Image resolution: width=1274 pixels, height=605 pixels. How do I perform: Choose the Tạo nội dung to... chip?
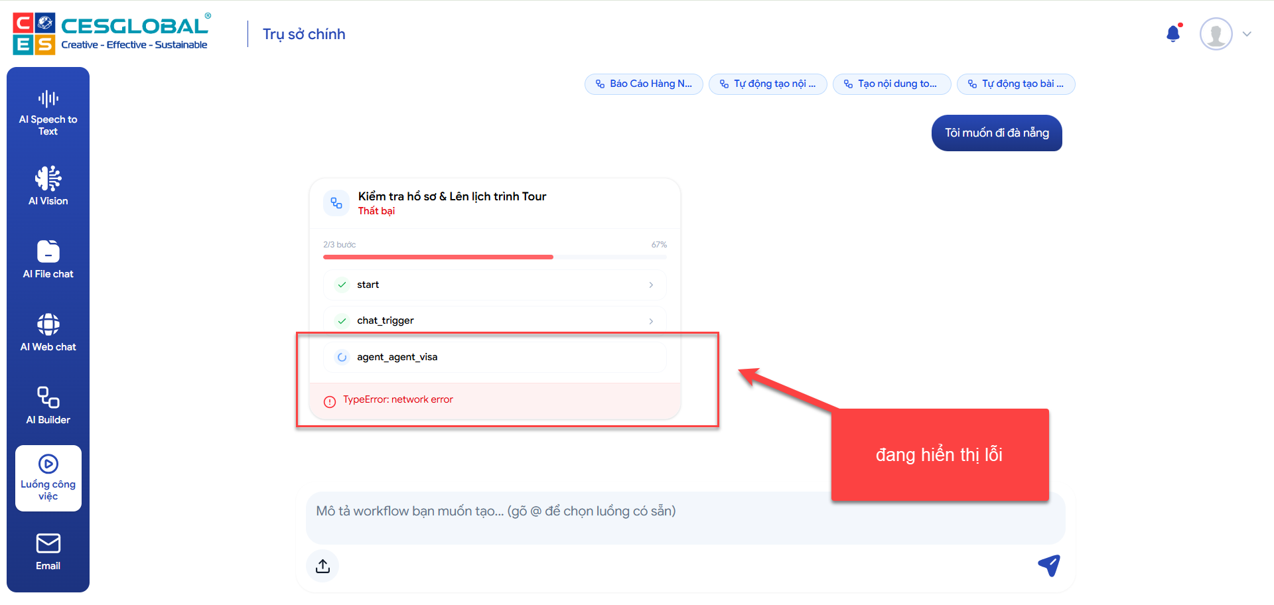(x=891, y=84)
